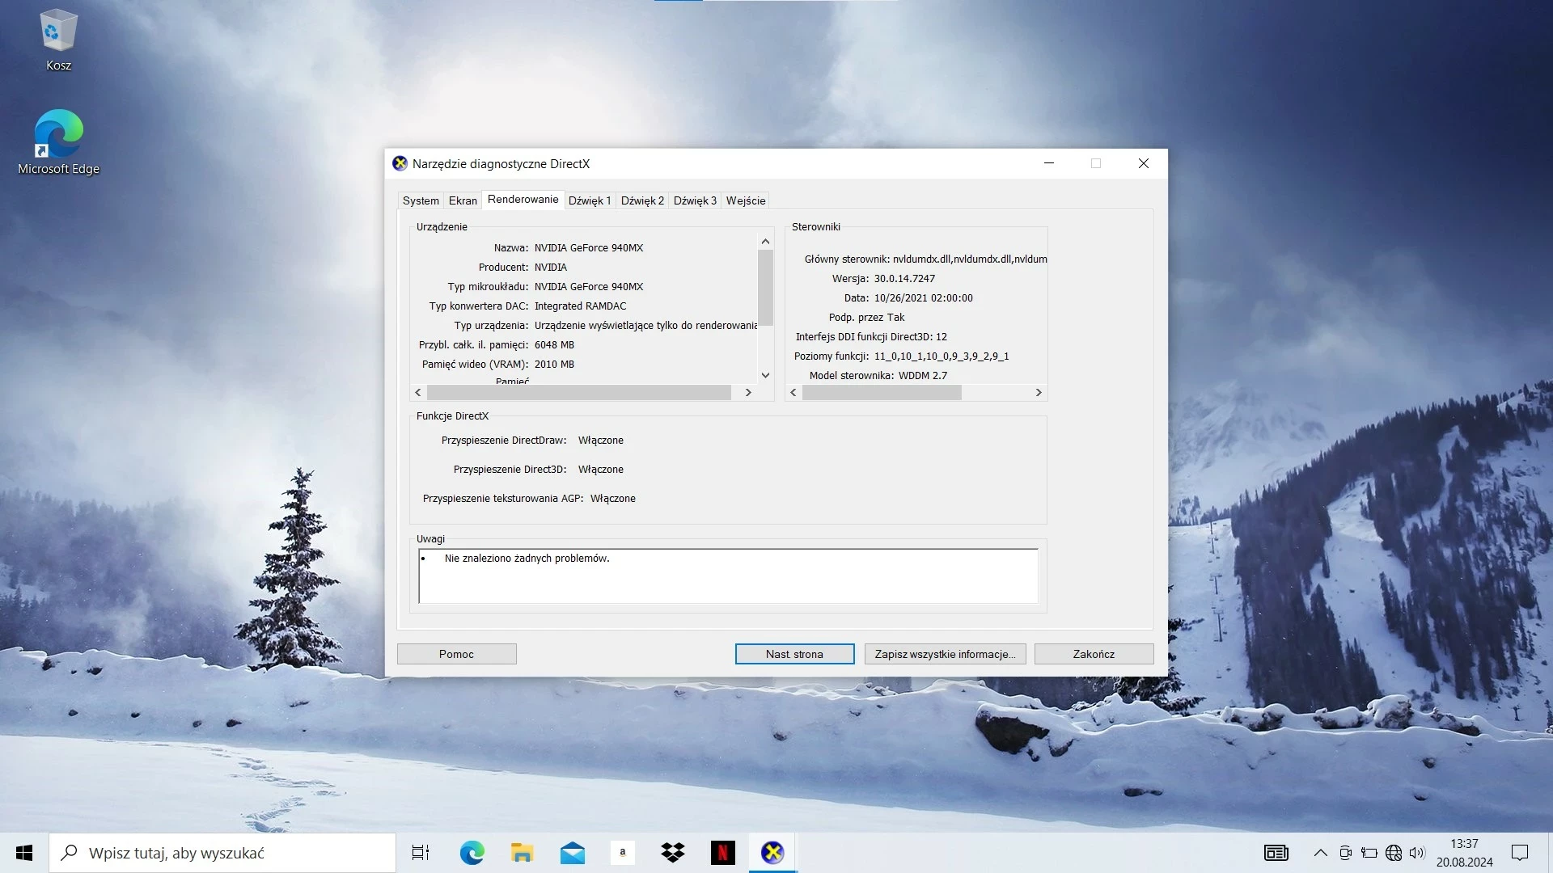1553x873 pixels.
Task: Open Task View in the taskbar
Action: 421,853
